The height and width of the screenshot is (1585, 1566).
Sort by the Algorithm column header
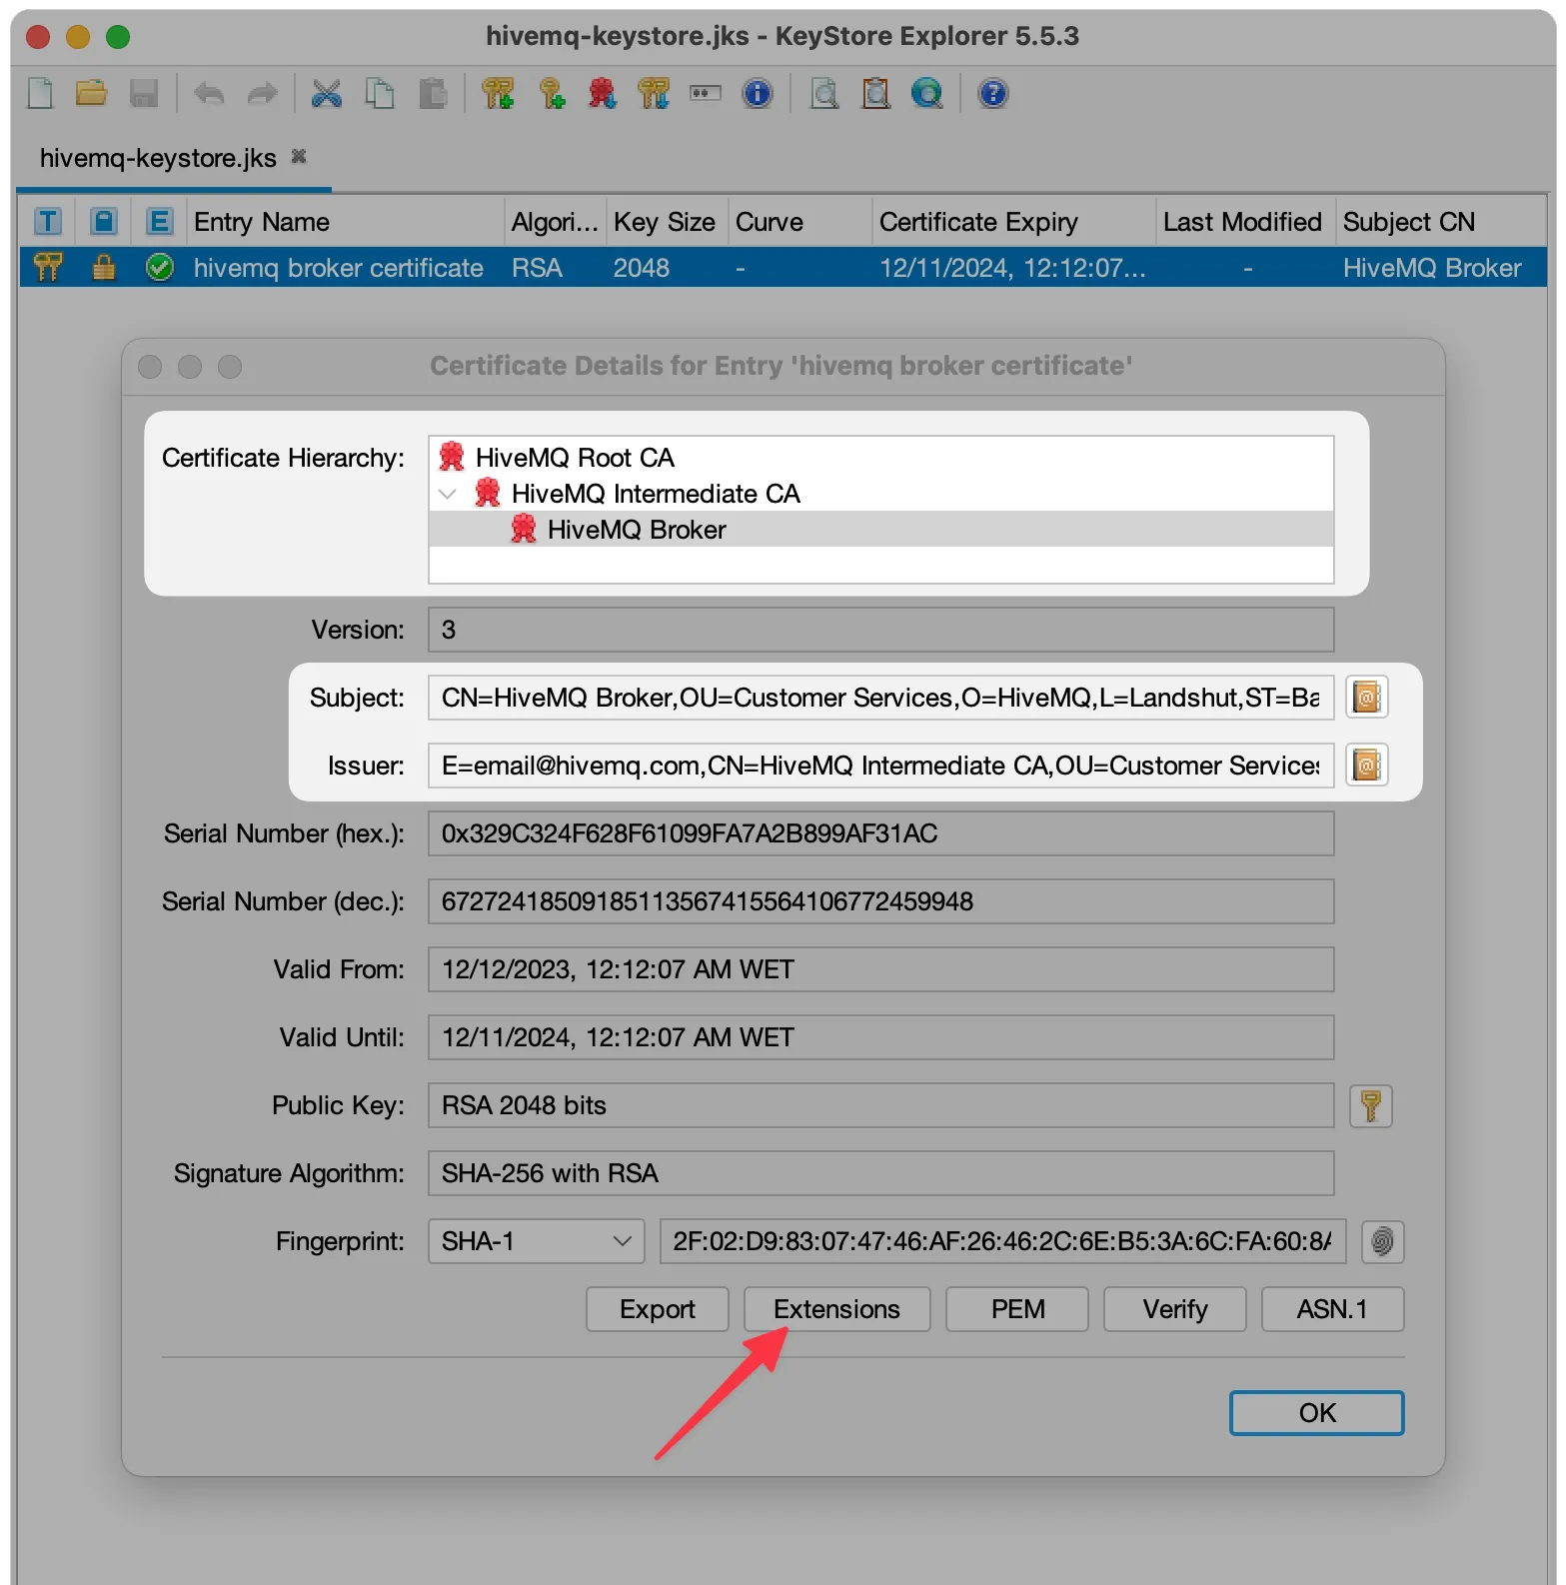click(x=555, y=222)
